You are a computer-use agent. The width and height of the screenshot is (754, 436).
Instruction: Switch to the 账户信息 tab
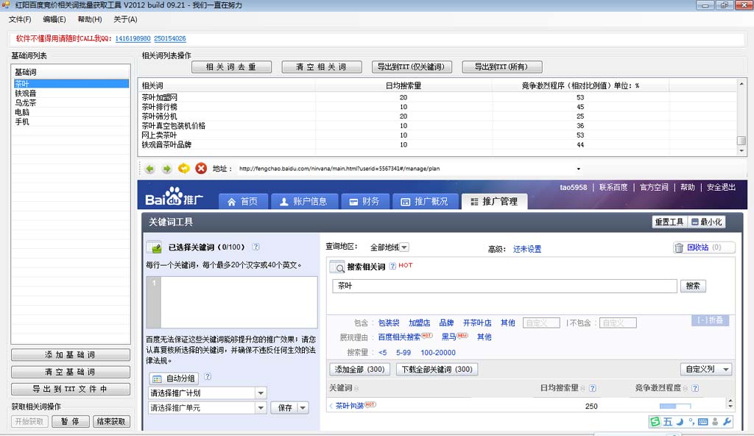coord(304,201)
